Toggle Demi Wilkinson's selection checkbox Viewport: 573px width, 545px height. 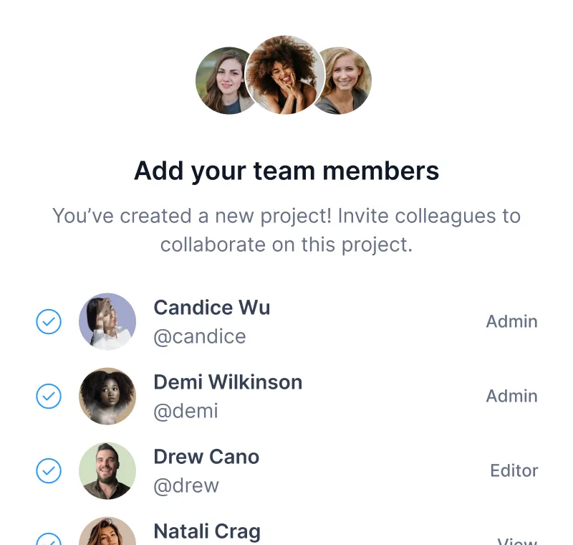[x=49, y=397]
